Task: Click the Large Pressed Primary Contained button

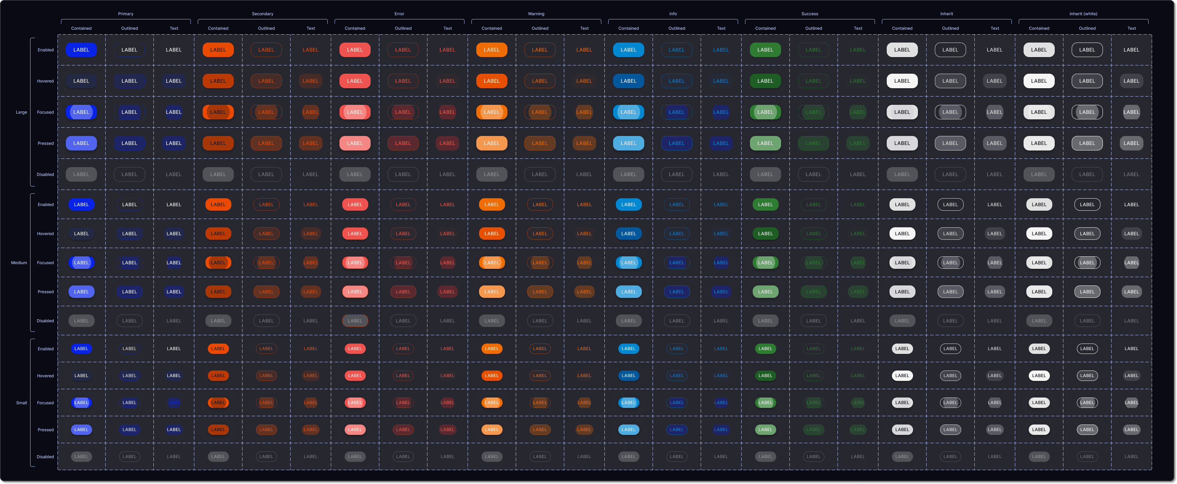Action: click(81, 143)
